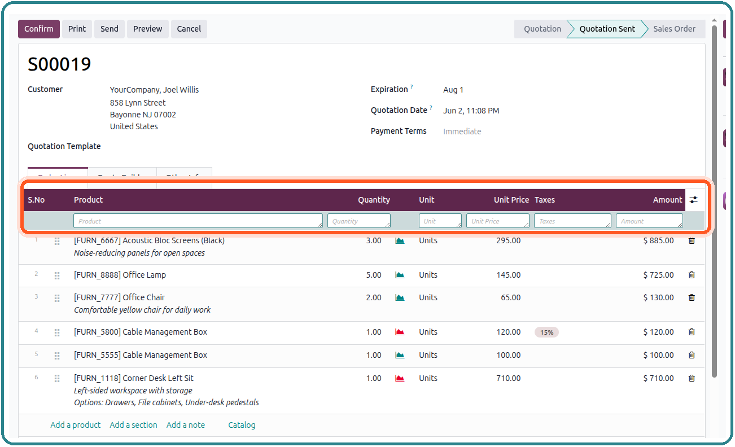Add a section to the order
This screenshot has width=735, height=447.
coord(134,425)
